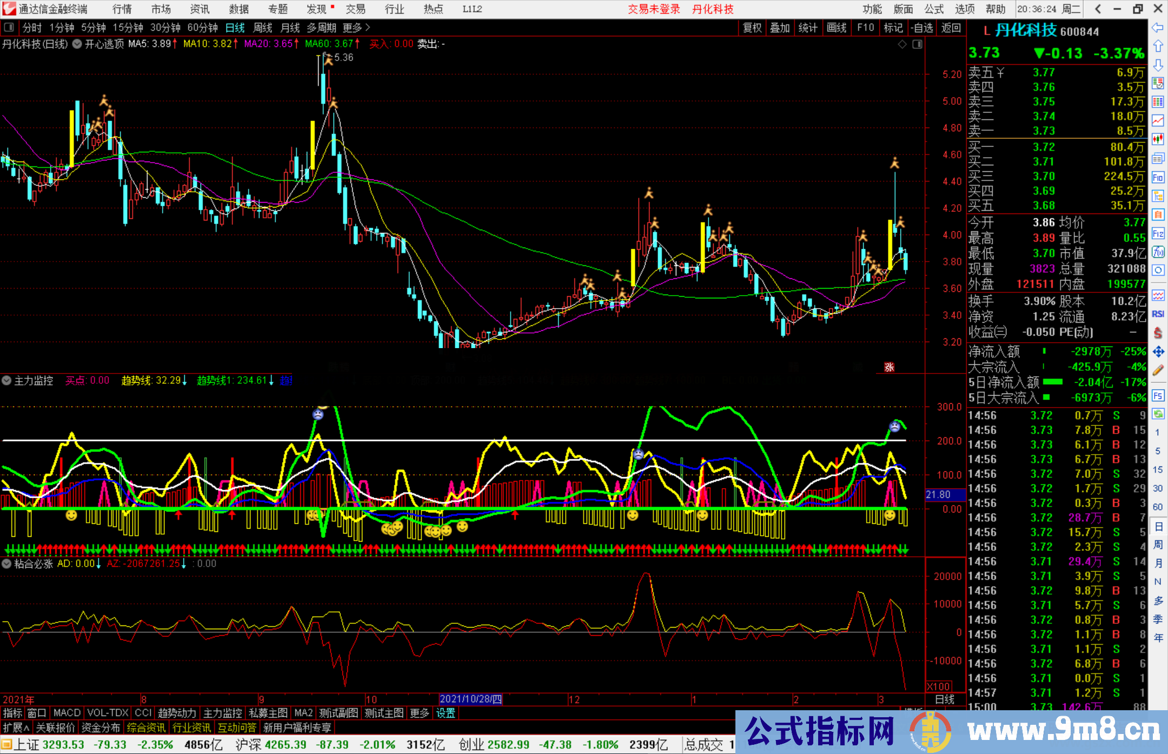Click the green refresh sidebar icon
Screen dimensions: 1168x754
(x=1158, y=414)
